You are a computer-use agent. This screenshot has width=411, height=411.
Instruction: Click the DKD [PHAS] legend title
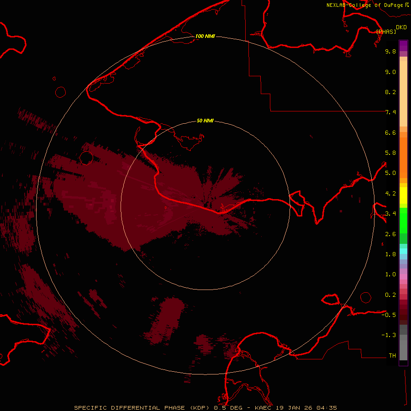[391, 29]
